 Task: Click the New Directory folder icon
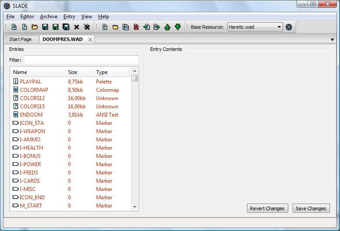point(115,27)
